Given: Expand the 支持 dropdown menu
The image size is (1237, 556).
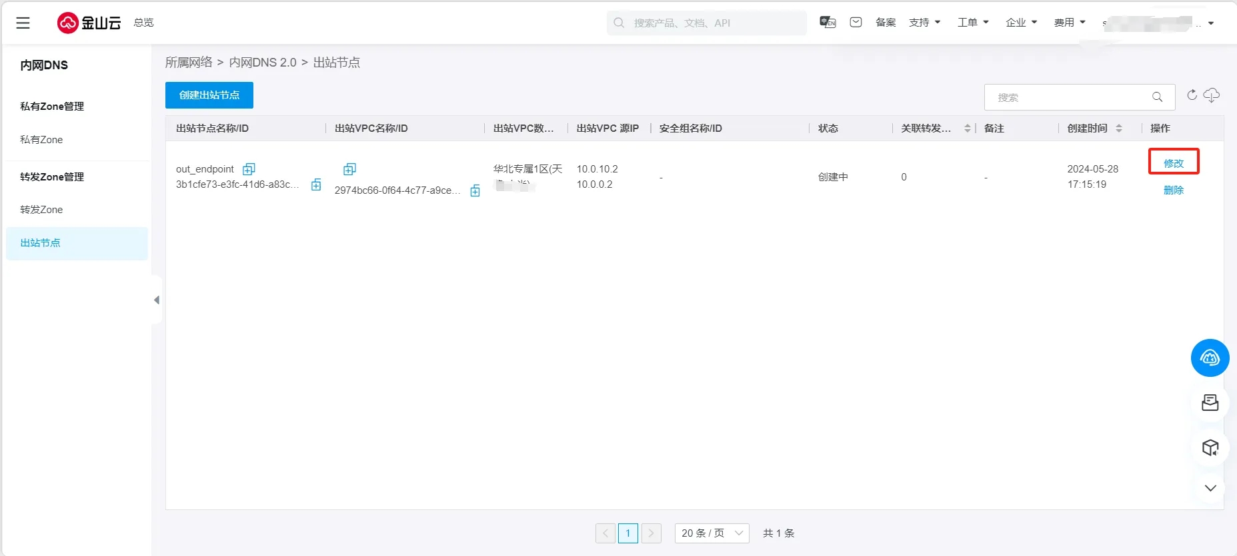Looking at the screenshot, I should pos(924,23).
